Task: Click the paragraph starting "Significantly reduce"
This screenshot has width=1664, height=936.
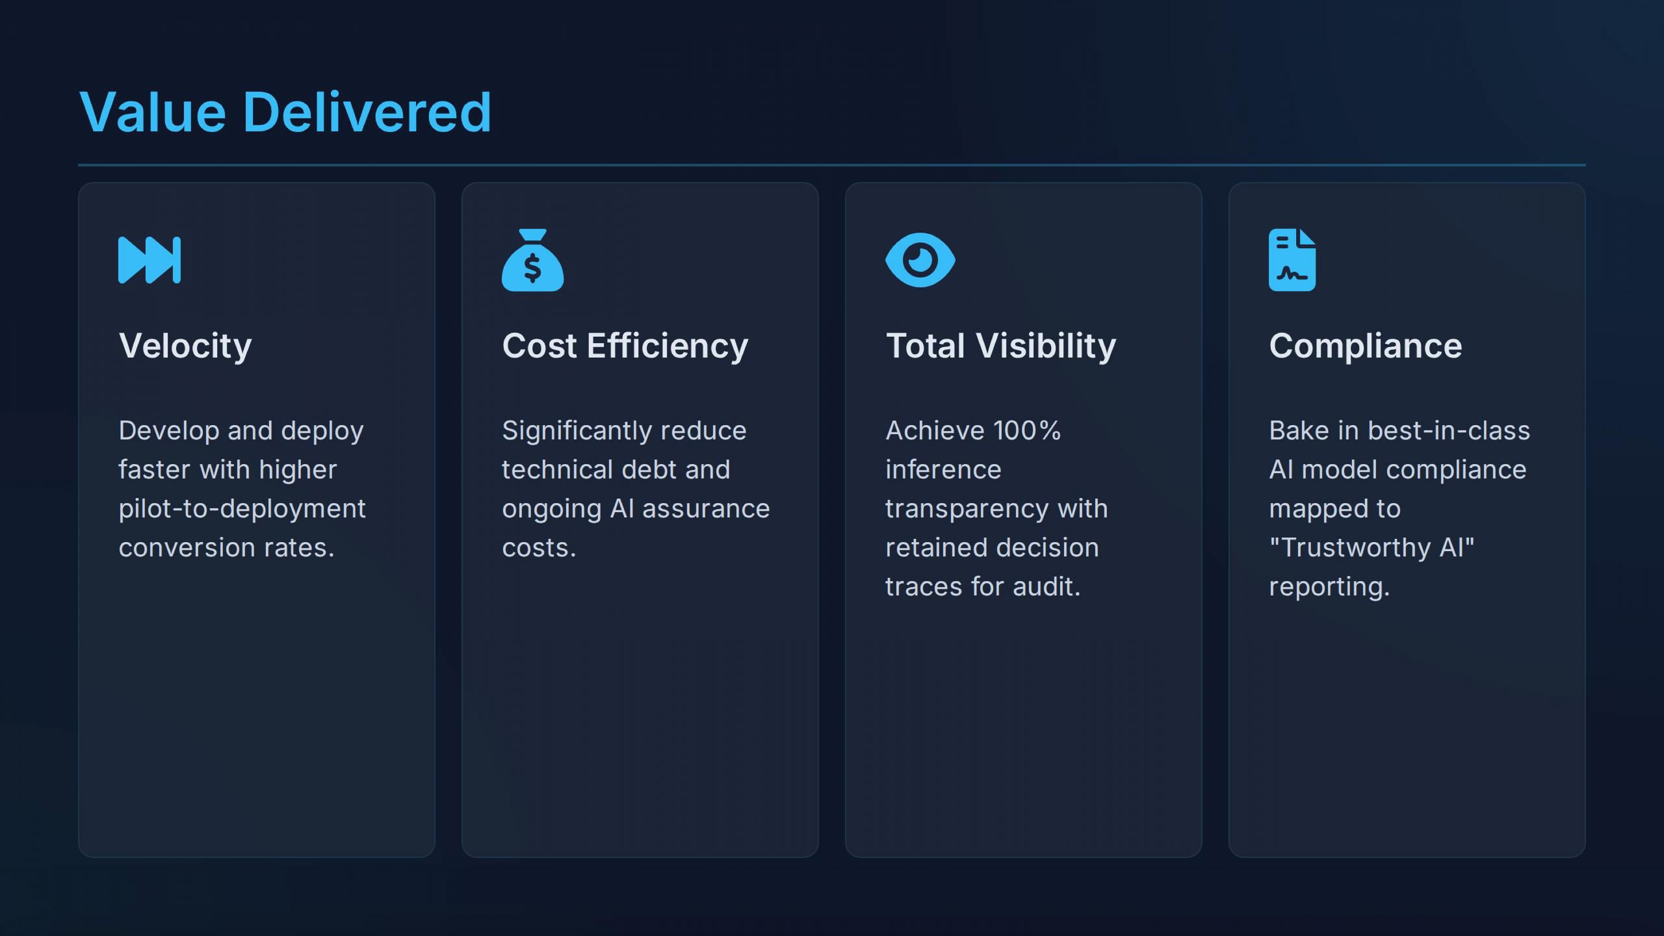Action: pyautogui.click(x=635, y=489)
